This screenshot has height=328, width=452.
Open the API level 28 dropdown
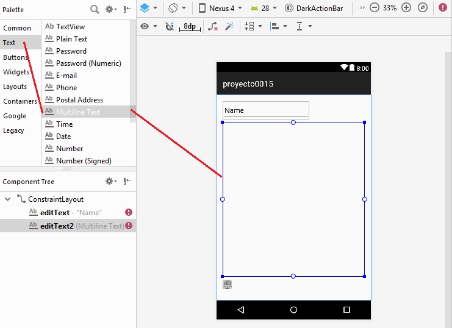click(x=267, y=8)
